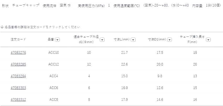The image size is (223, 106).
Task: Select order code 47083312 link
Action: point(18,99)
